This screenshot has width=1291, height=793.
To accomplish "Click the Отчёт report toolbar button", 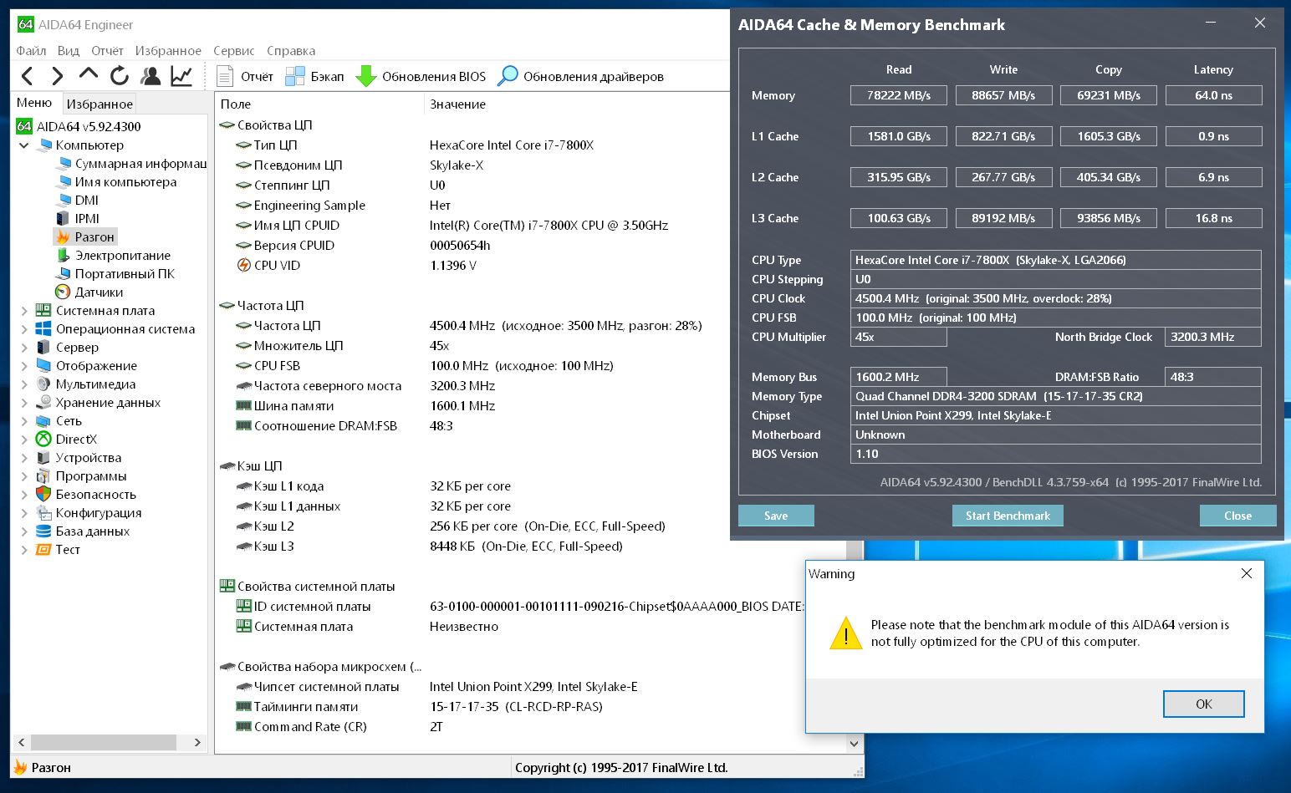I will 245,76.
